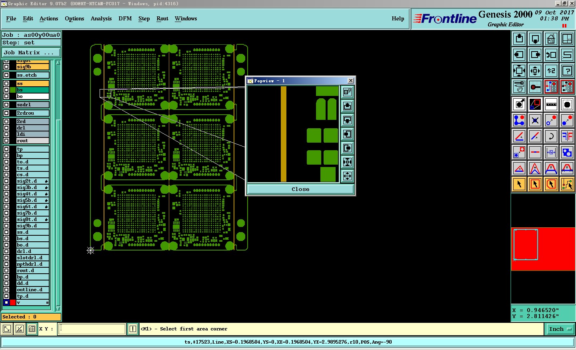Open the ruler measurement tool
Screen dimensions: 576x350
coord(551,104)
